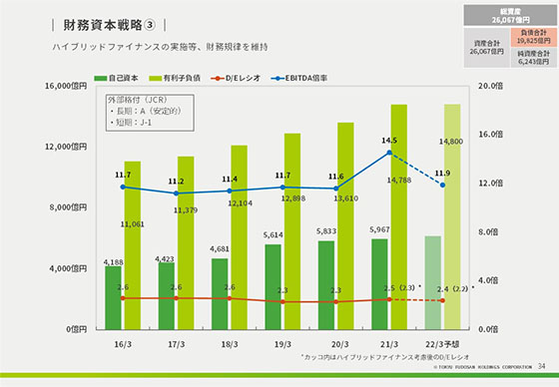Click the blue EBITDA data point at 22/3予想
The width and height of the screenshot is (559, 387).
(442, 185)
